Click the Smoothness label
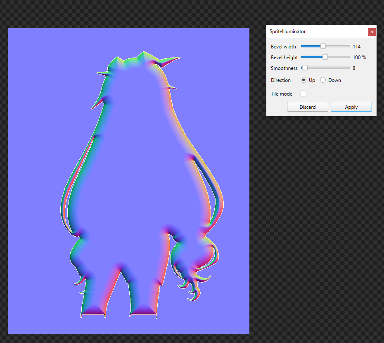Screen dimensions: 384x343 tap(284, 68)
